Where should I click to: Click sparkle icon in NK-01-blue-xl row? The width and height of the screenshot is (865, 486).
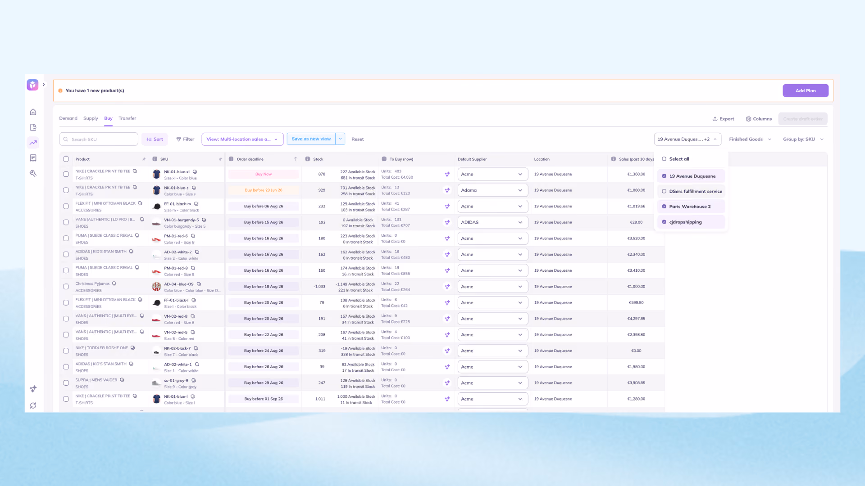point(447,174)
